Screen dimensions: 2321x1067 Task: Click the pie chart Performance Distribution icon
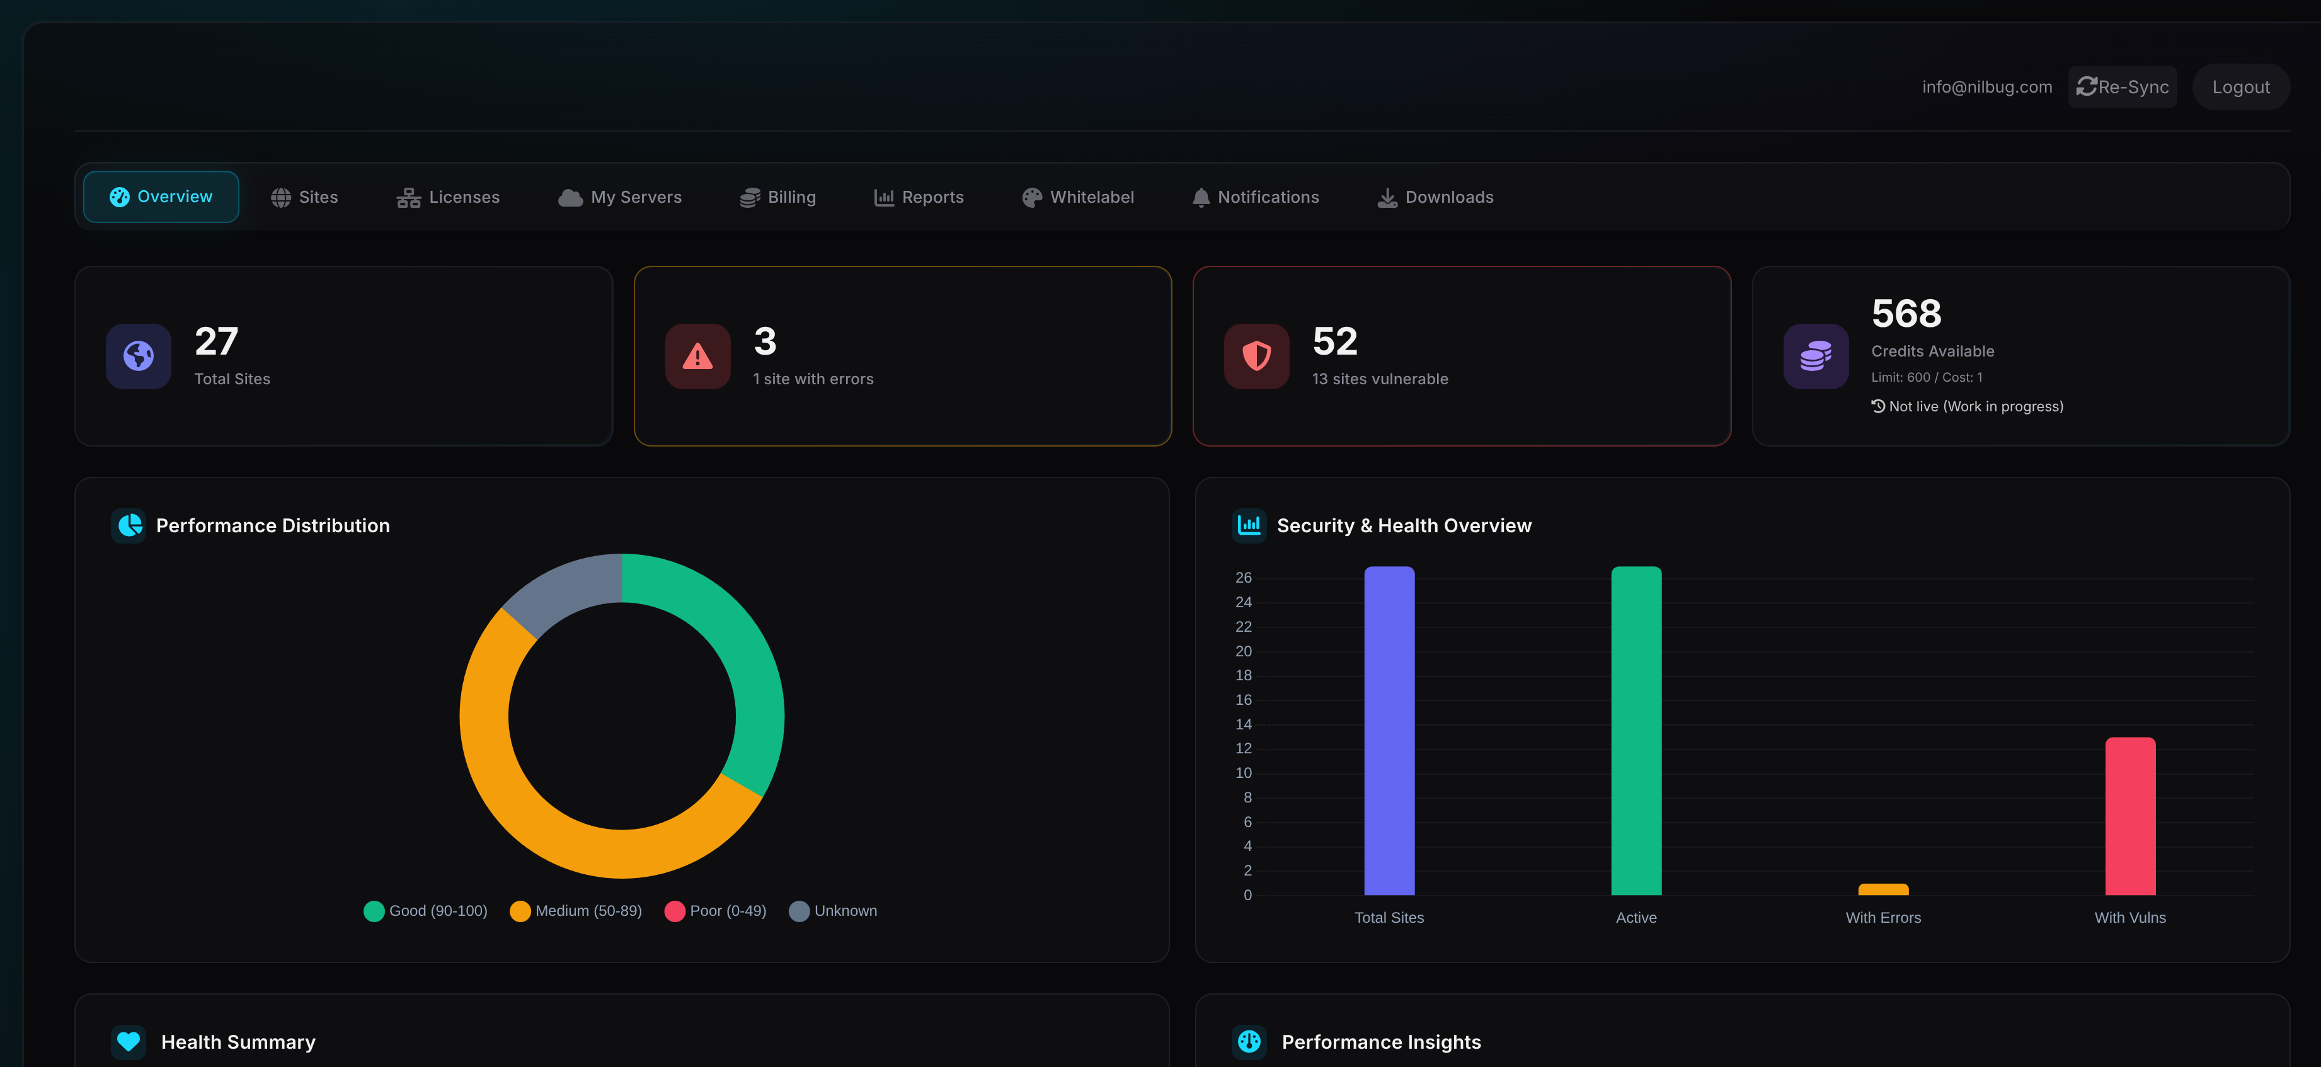click(x=130, y=525)
